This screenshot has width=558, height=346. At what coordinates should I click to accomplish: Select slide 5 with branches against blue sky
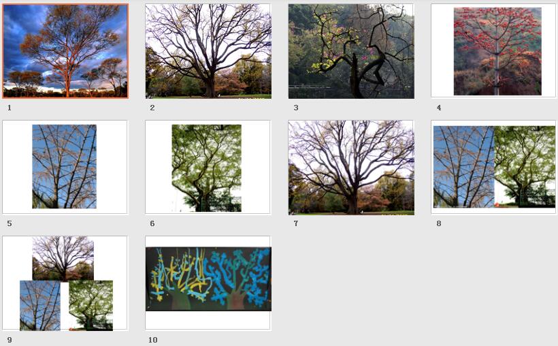pyautogui.click(x=65, y=167)
